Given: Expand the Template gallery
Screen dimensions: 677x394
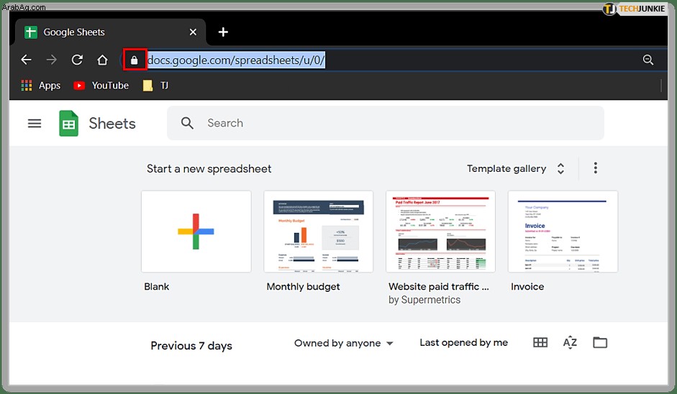Looking at the screenshot, I should (516, 168).
